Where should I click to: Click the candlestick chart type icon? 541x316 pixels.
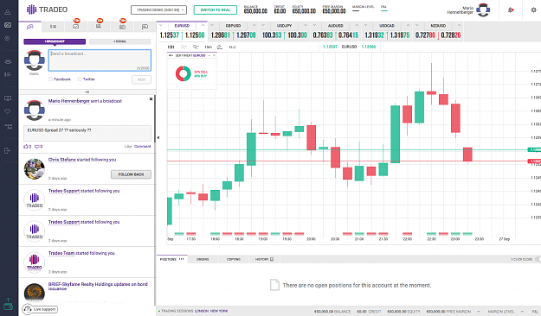[171, 47]
